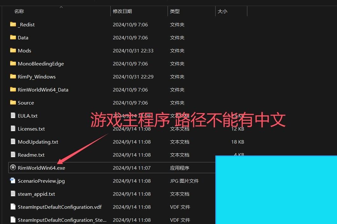This screenshot has width=337, height=224.
Task: Select the RimPy_Windows folder name
Action: click(x=37, y=77)
